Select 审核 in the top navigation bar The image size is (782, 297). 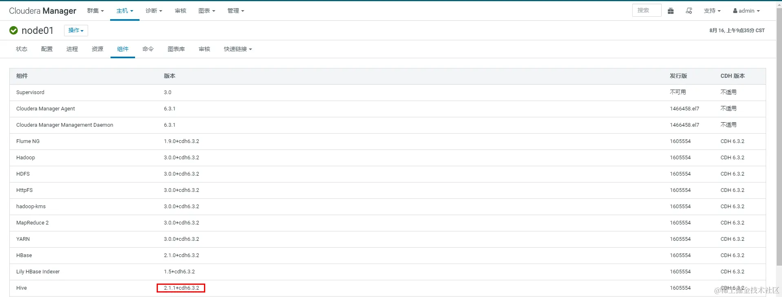pos(181,11)
